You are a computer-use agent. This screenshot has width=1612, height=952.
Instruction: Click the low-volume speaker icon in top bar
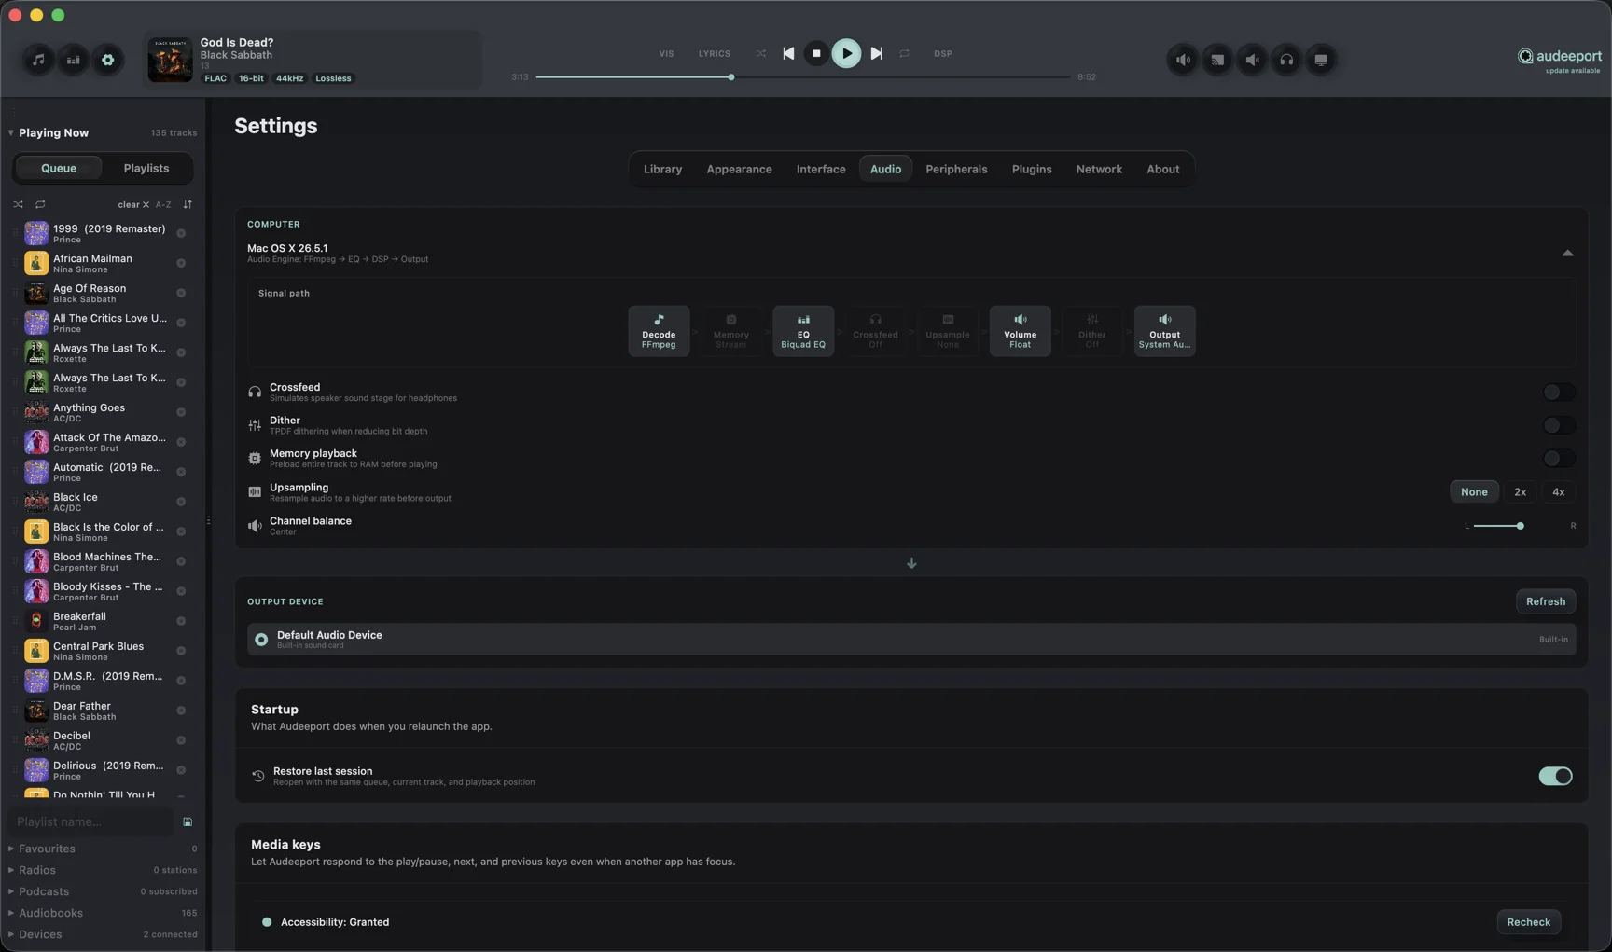pyautogui.click(x=1252, y=60)
